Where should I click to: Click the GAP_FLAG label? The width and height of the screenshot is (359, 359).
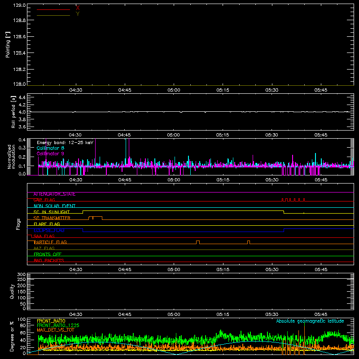pyautogui.click(x=44, y=200)
